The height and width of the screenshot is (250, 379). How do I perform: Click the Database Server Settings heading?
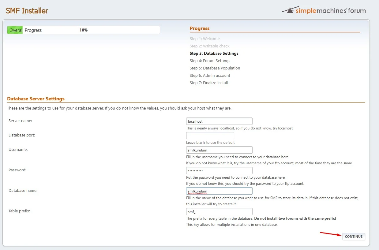pyautogui.click(x=36, y=99)
